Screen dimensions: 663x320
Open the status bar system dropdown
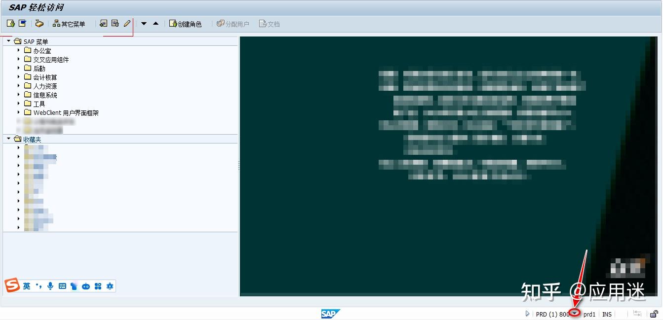(575, 314)
